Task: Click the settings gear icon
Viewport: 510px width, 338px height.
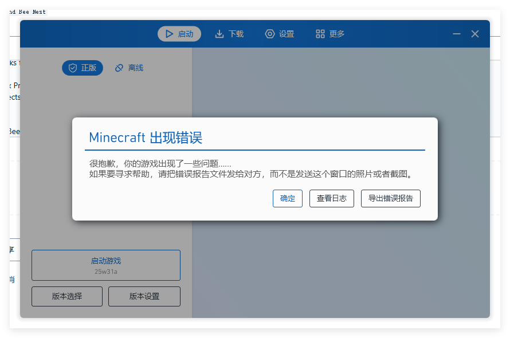Action: (270, 34)
